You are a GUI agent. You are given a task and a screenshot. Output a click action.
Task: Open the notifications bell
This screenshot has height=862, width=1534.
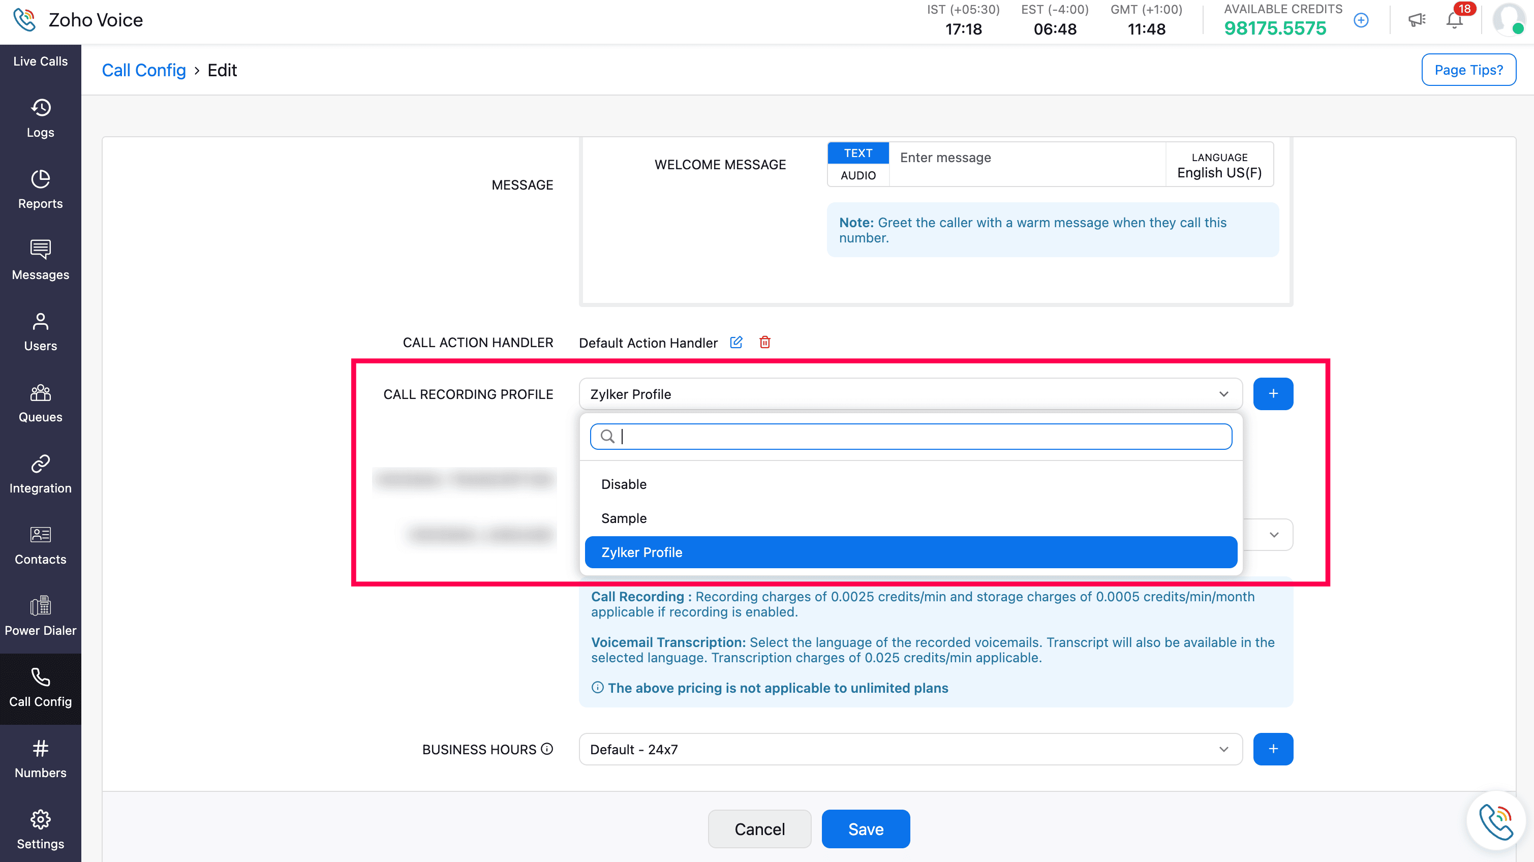pos(1455,20)
